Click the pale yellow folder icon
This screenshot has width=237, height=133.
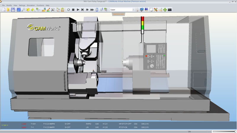click(x=160, y=10)
